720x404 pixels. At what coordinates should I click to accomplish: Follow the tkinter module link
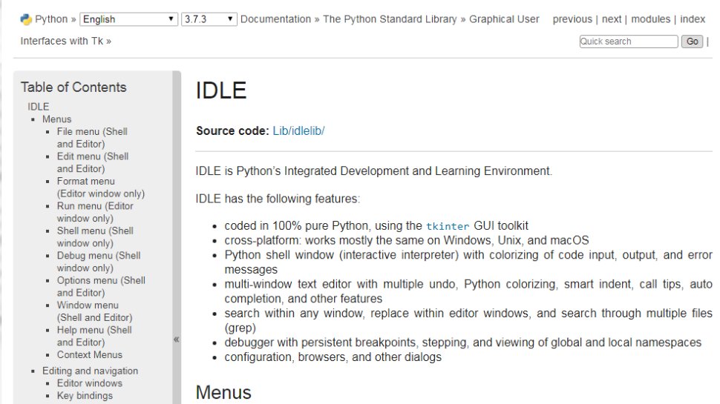click(448, 226)
